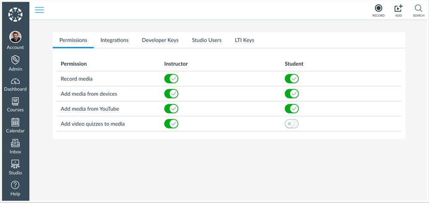Toggle Add media from devices for Student
The width and height of the screenshot is (429, 203).
(292, 94)
